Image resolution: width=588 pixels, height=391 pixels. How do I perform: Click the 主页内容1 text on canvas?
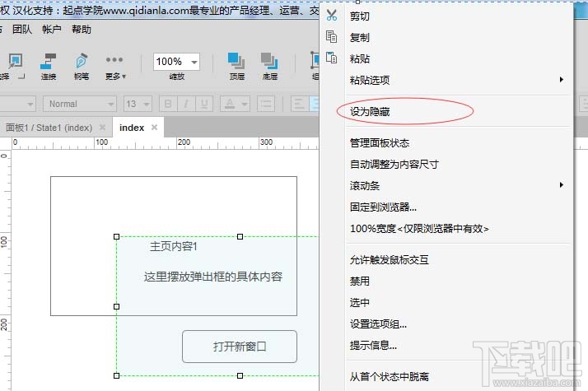(174, 246)
